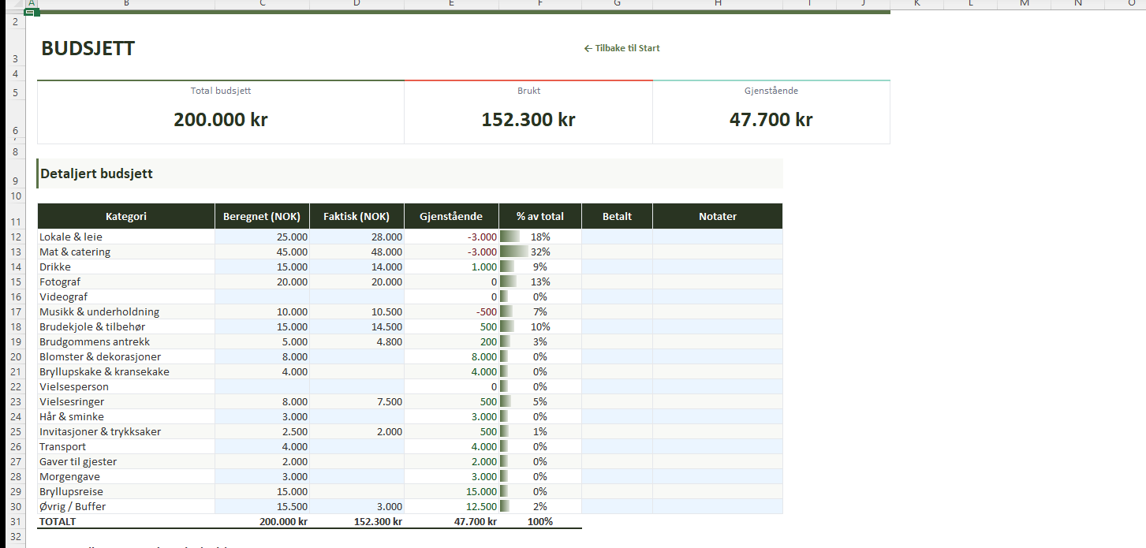Select row header 31
1146x548 pixels.
tap(13, 521)
